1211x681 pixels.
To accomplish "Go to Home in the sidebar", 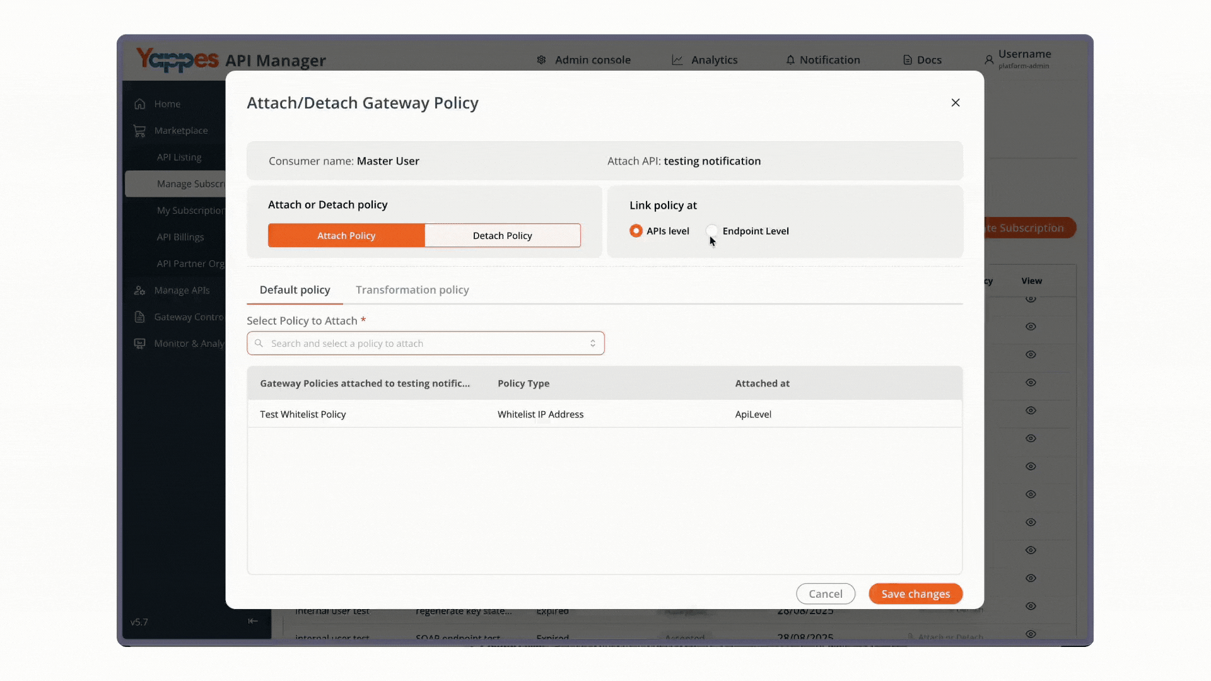I will point(167,104).
